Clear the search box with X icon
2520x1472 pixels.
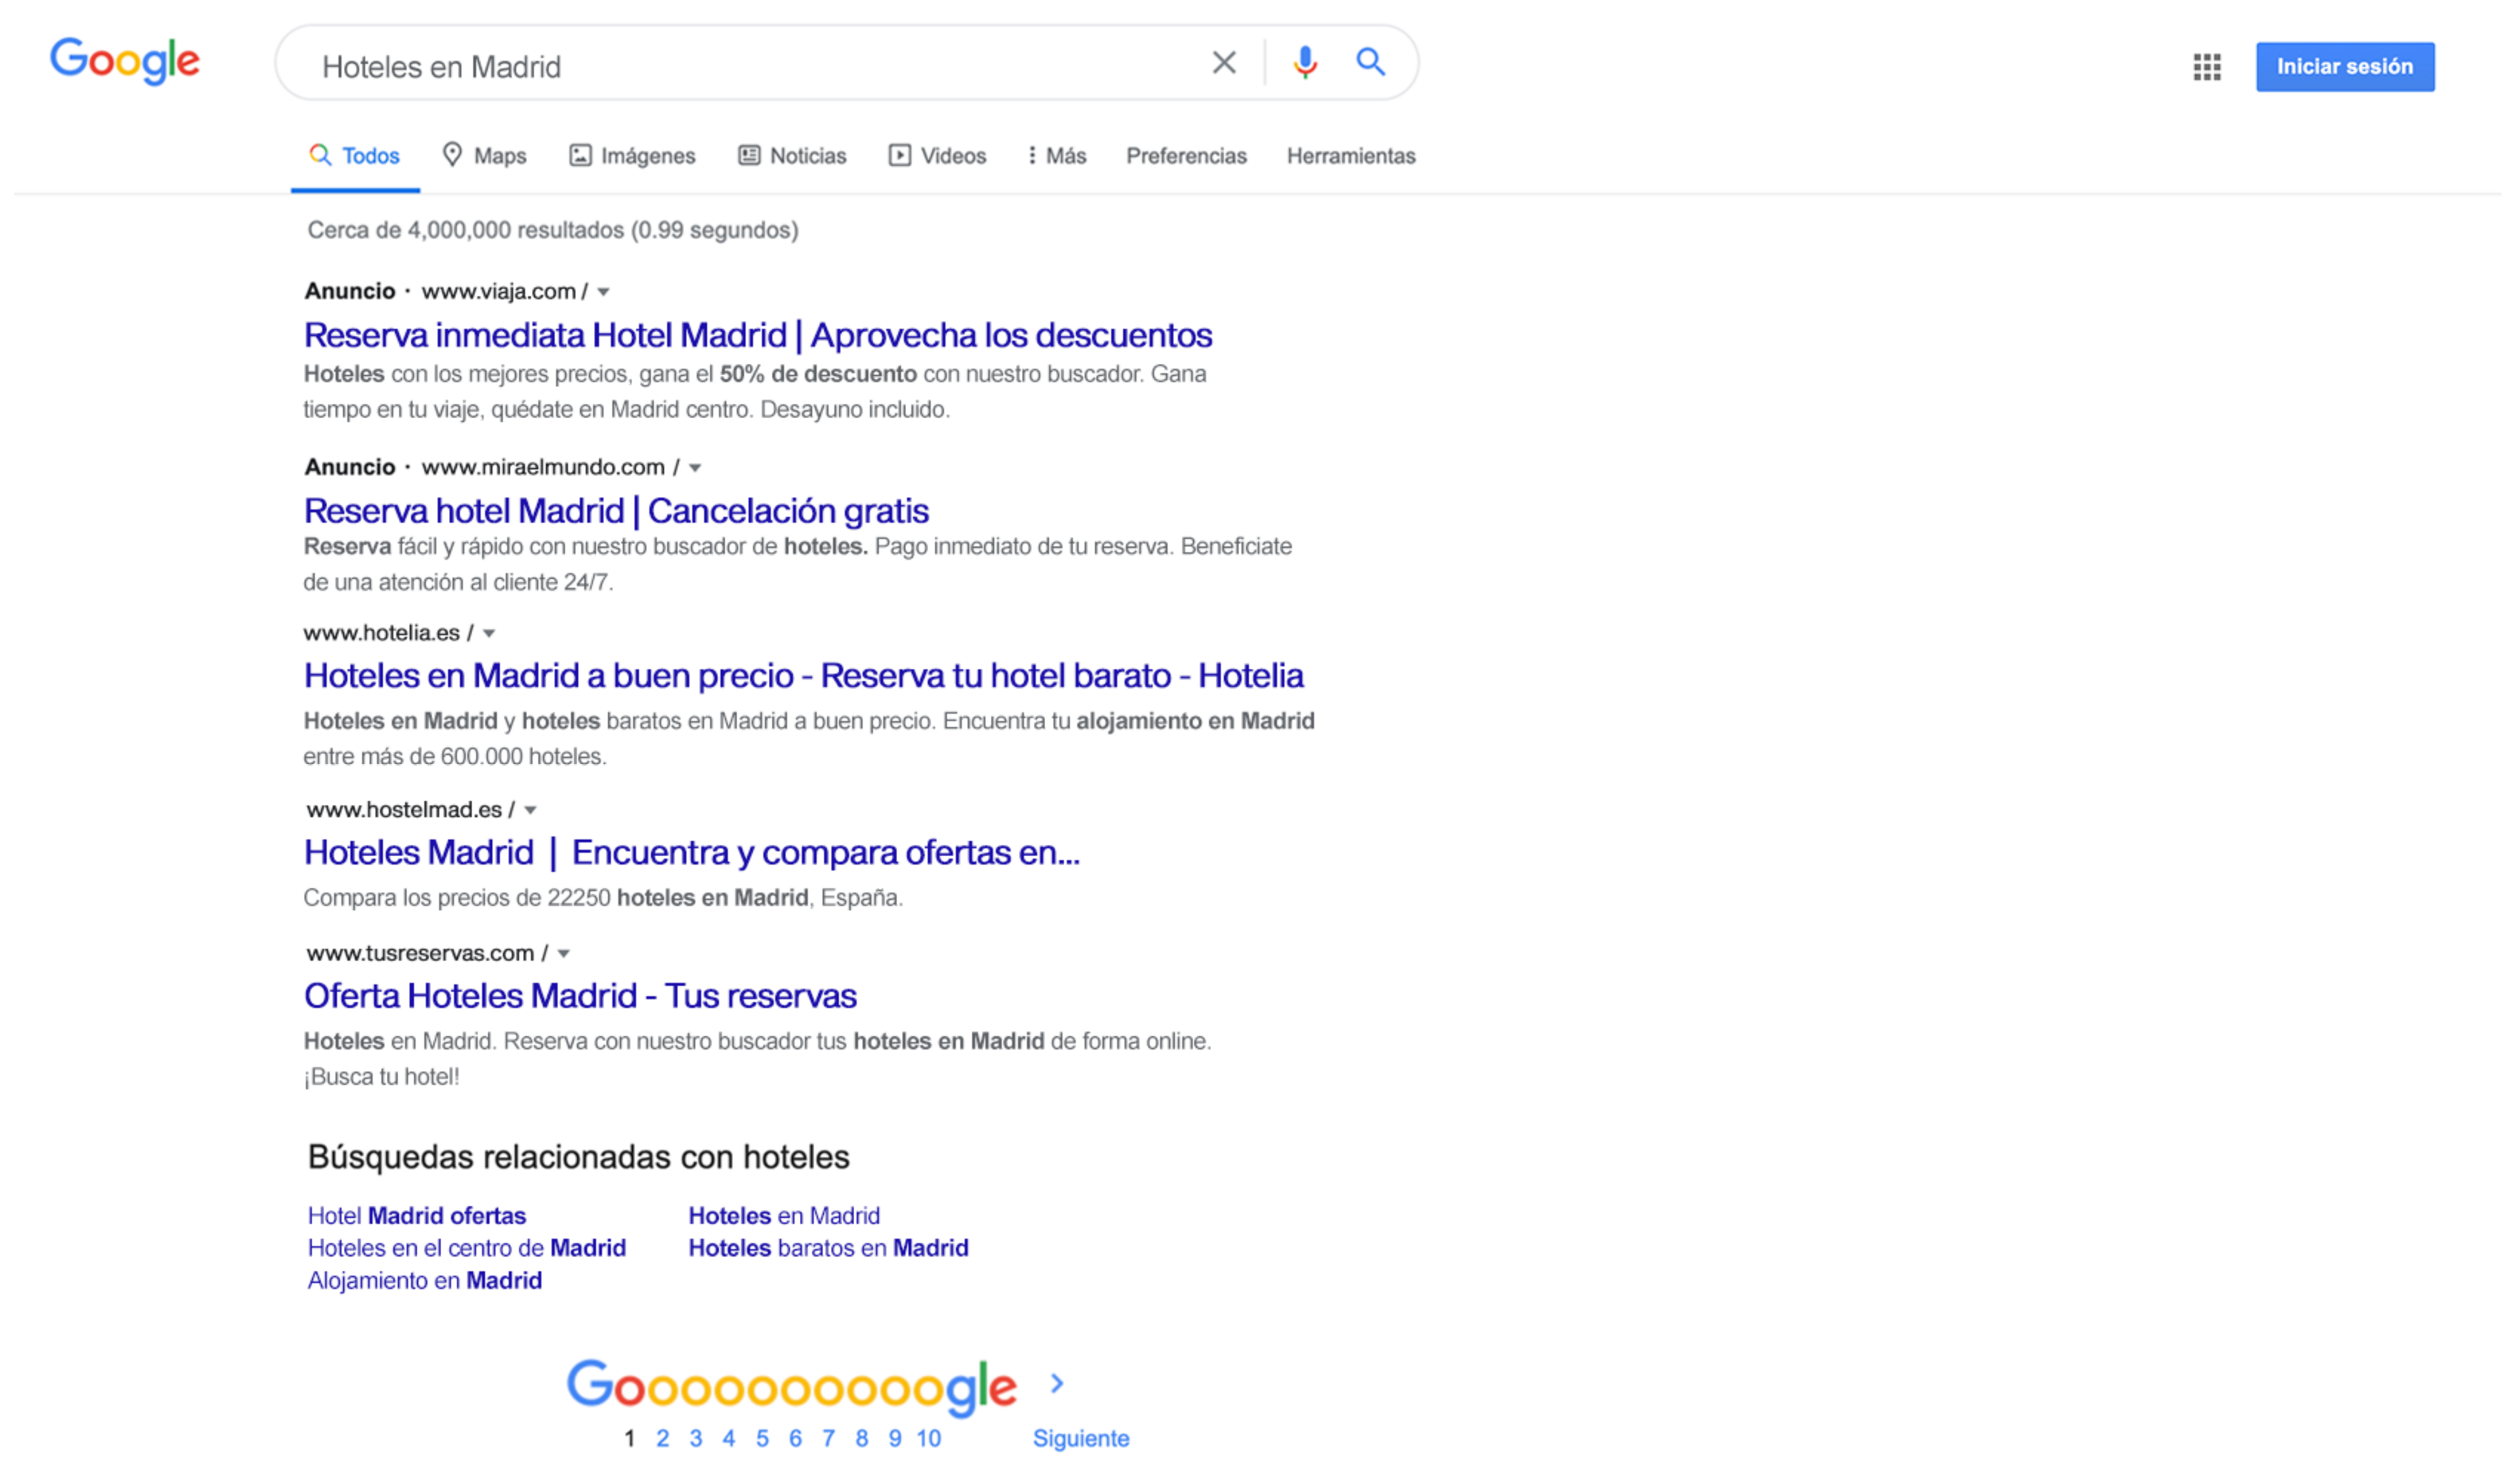[1224, 63]
